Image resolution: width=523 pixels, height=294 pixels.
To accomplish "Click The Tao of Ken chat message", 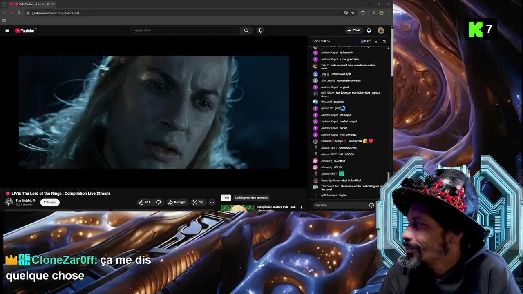I will click(351, 188).
